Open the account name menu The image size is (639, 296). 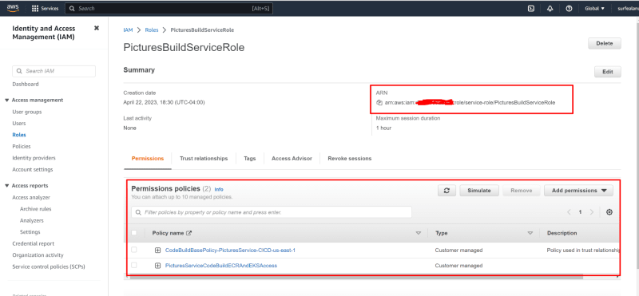(628, 8)
